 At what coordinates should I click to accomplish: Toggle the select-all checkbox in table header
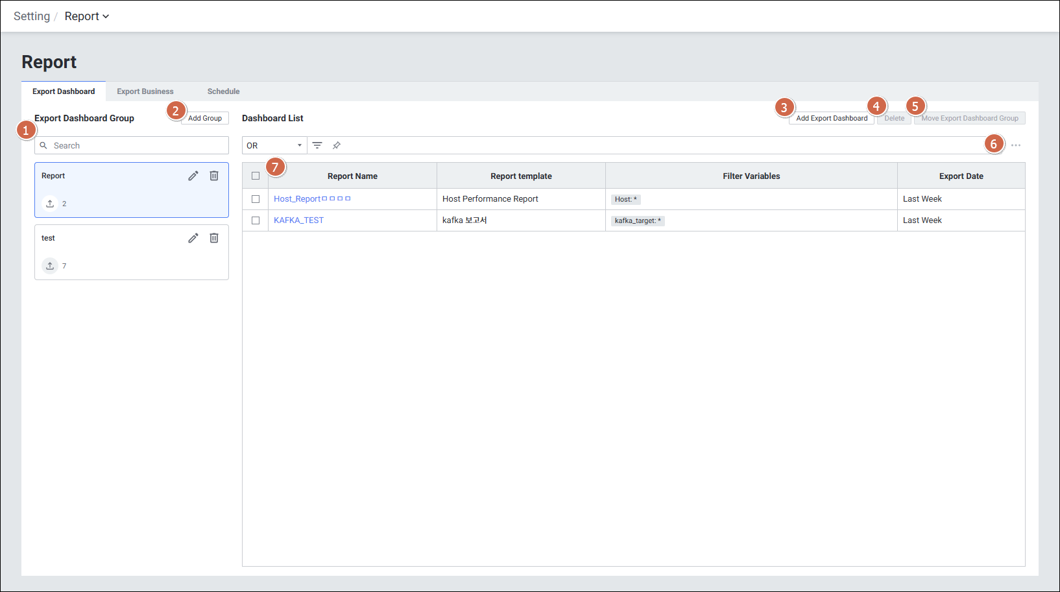(256, 176)
